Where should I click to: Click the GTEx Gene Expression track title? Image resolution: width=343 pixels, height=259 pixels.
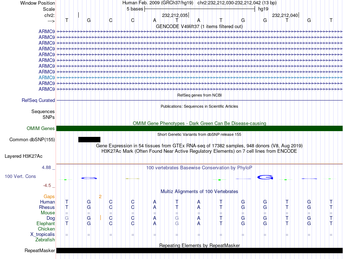(x=199, y=146)
